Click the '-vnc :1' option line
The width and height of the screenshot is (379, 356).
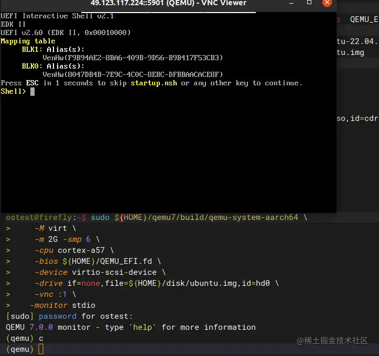click(x=55, y=294)
